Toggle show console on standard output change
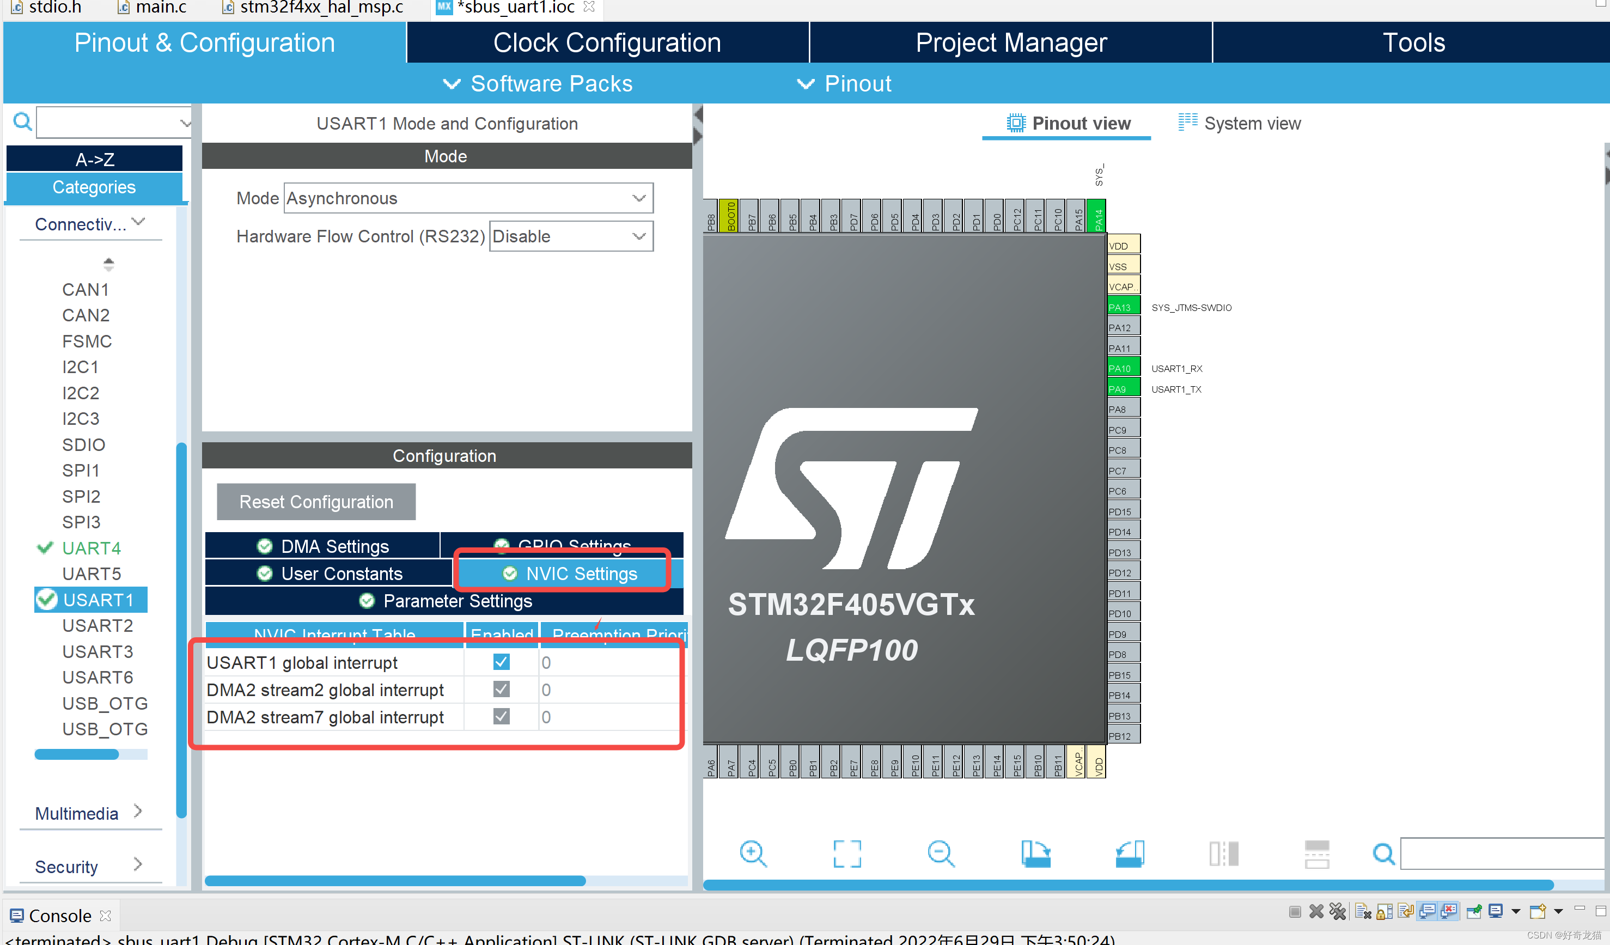The height and width of the screenshot is (945, 1610). [1428, 912]
